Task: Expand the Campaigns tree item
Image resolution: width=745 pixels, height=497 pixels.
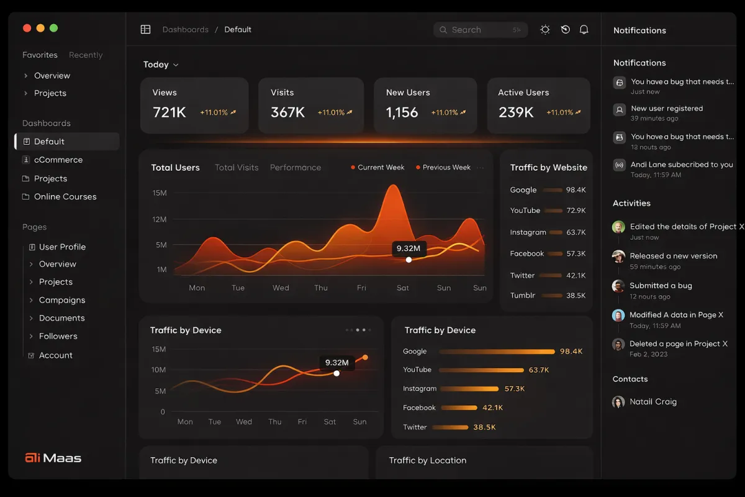Action: click(31, 300)
